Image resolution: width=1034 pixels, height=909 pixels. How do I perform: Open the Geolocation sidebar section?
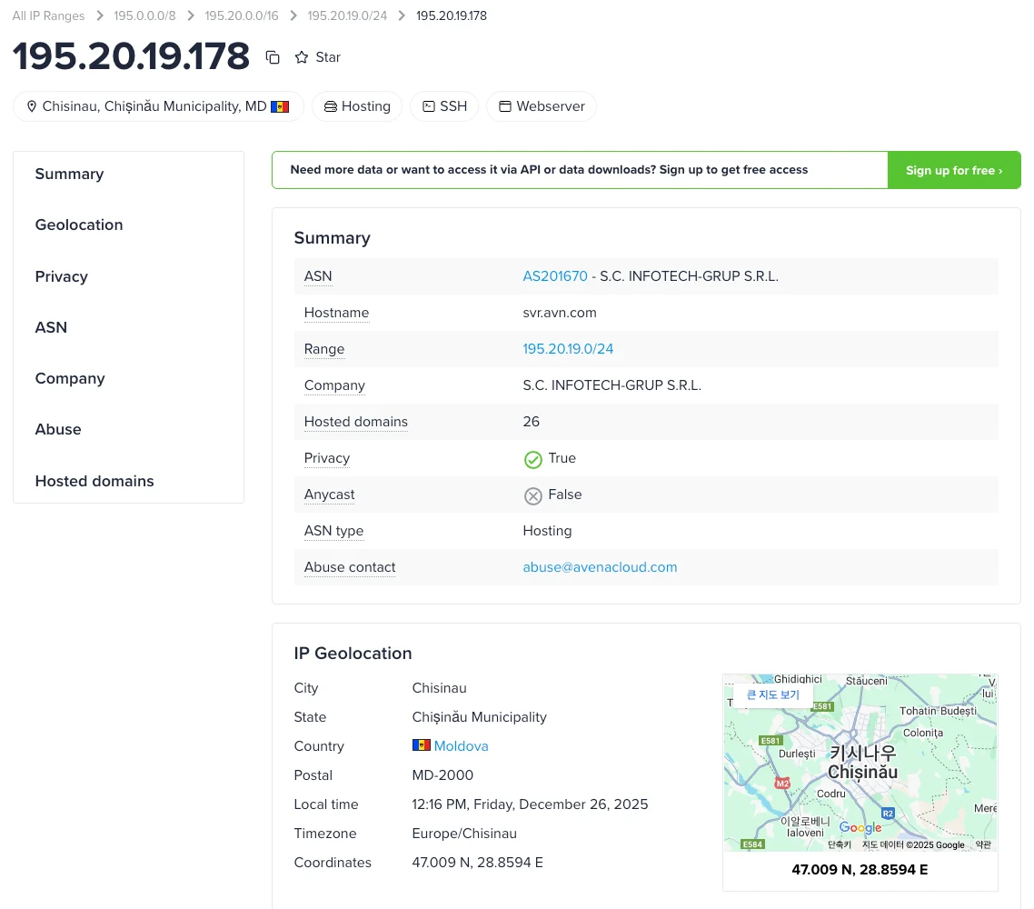tap(79, 225)
